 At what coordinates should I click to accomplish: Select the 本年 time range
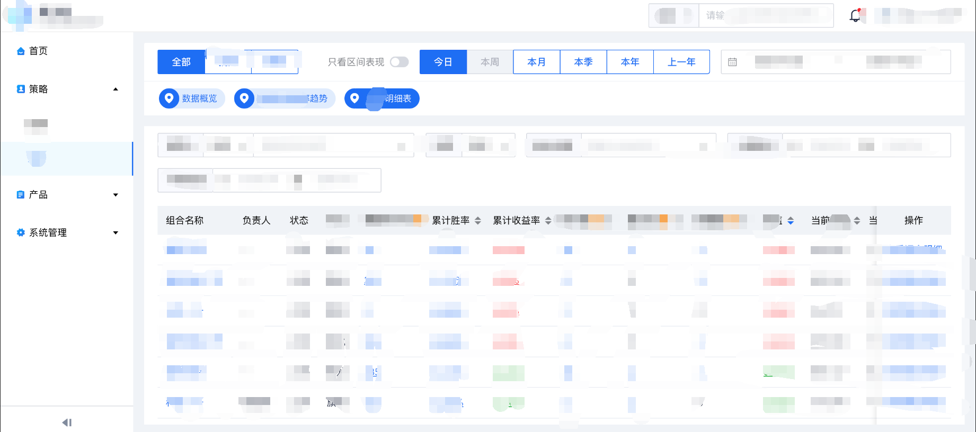[x=629, y=62]
